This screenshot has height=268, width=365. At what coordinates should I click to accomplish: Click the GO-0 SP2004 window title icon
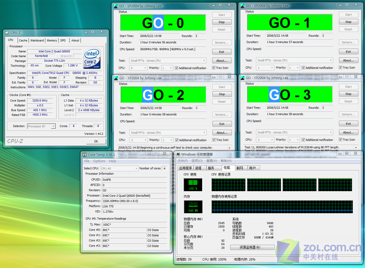pos(116,6)
